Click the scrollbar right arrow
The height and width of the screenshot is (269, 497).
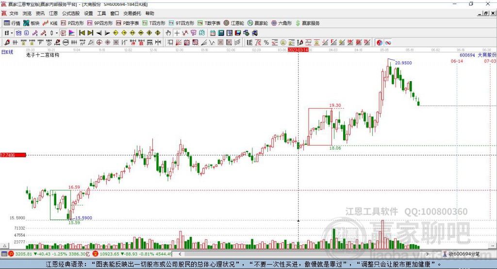coord(427,254)
